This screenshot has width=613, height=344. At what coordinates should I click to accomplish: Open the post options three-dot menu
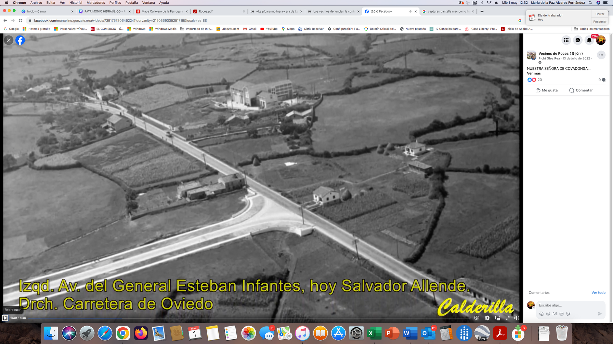(x=601, y=55)
